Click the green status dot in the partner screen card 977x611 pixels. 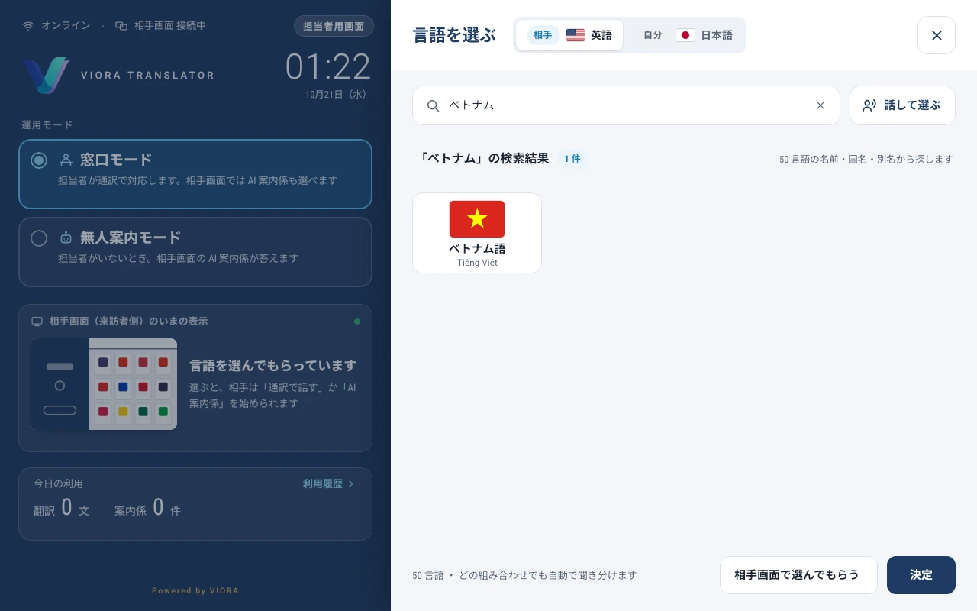point(357,322)
